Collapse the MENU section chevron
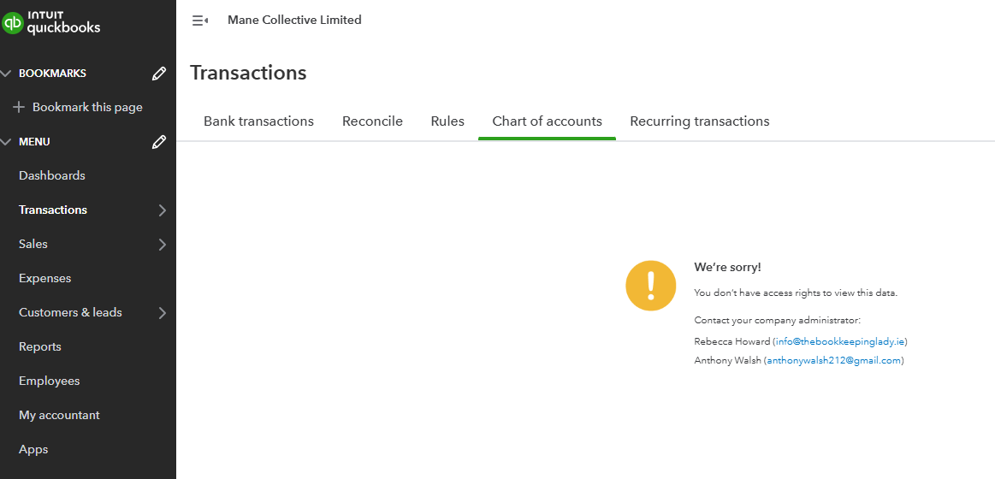 click(x=6, y=142)
